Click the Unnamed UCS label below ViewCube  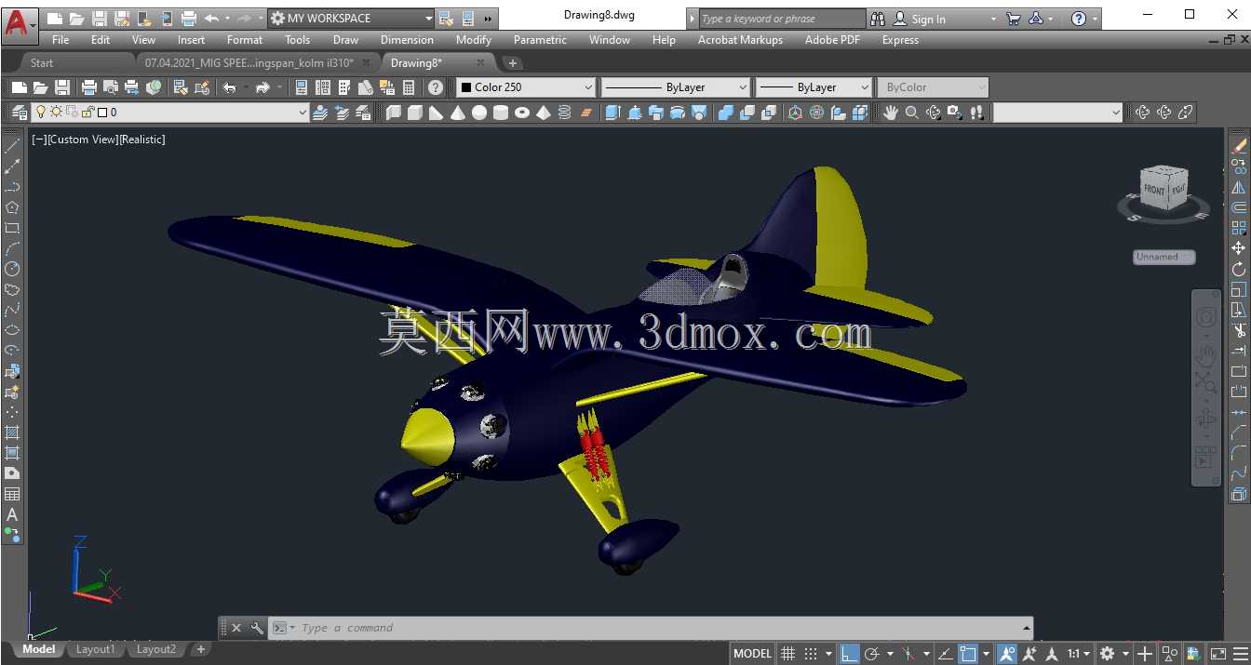point(1164,257)
